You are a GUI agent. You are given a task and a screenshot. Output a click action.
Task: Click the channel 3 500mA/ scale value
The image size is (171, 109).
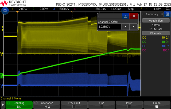64,9
